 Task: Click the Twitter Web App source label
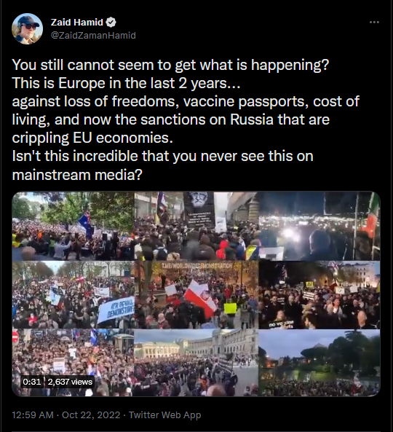(165, 415)
